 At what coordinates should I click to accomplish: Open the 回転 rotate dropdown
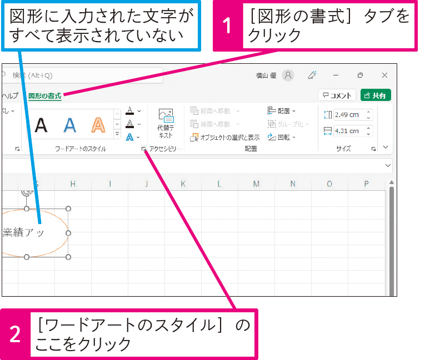(282, 138)
